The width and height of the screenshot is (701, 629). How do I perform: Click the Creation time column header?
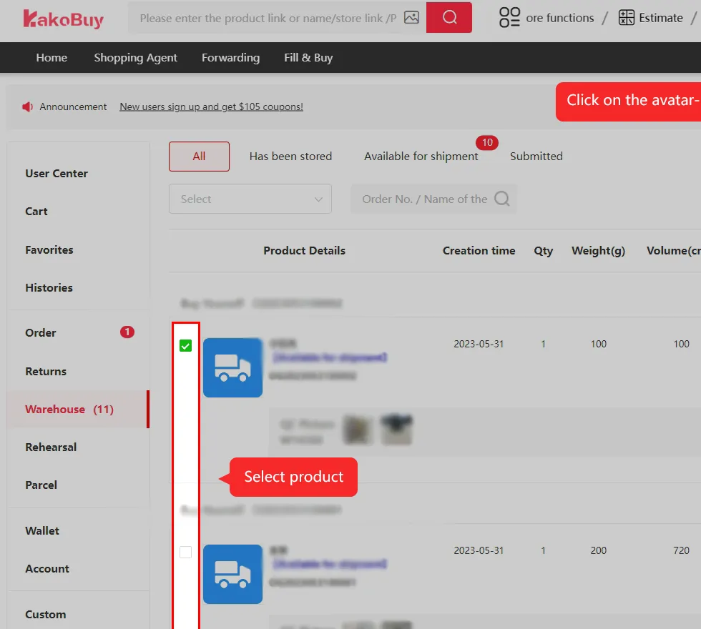click(x=479, y=251)
